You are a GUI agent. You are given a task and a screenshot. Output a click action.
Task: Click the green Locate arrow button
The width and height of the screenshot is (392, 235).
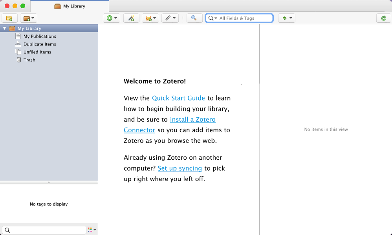pyautogui.click(x=286, y=18)
